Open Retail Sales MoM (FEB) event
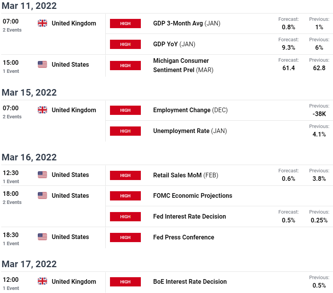This screenshot has width=333, height=293. click(186, 175)
